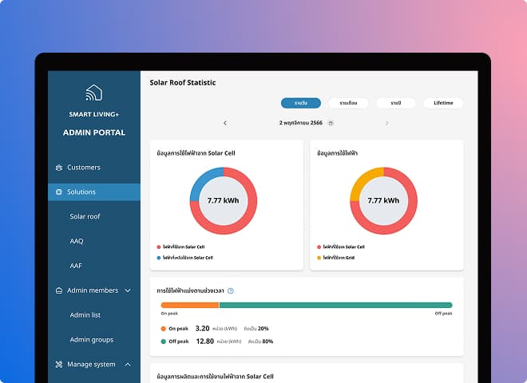The image size is (527, 383).
Task: Open Admin list submenu item
Action: [85, 315]
